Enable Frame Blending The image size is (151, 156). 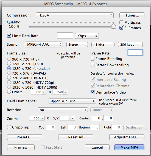pyautogui.click(x=93, y=59)
